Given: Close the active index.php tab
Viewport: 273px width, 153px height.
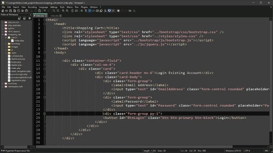Looking at the screenshot, I should coord(46,16).
